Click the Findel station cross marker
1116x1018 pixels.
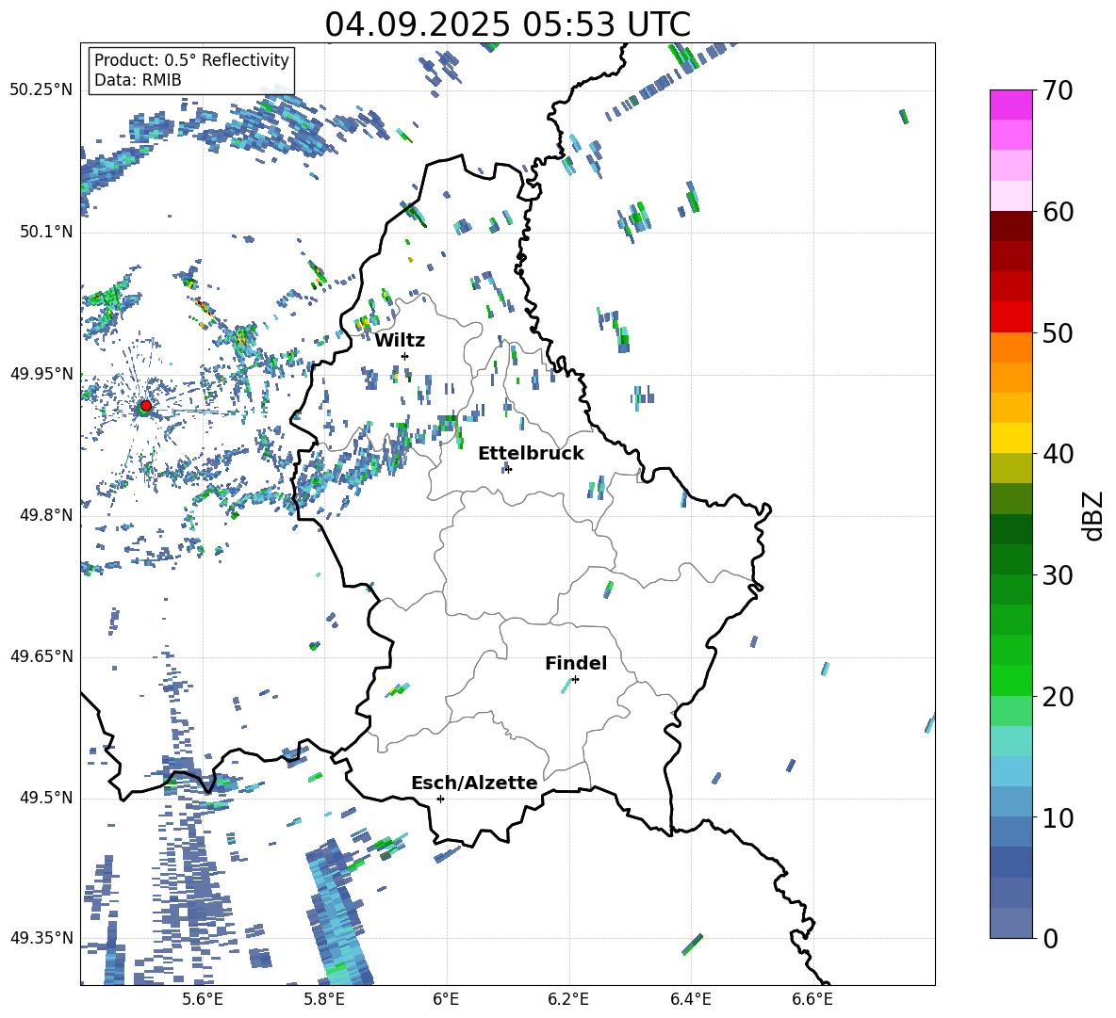click(575, 679)
